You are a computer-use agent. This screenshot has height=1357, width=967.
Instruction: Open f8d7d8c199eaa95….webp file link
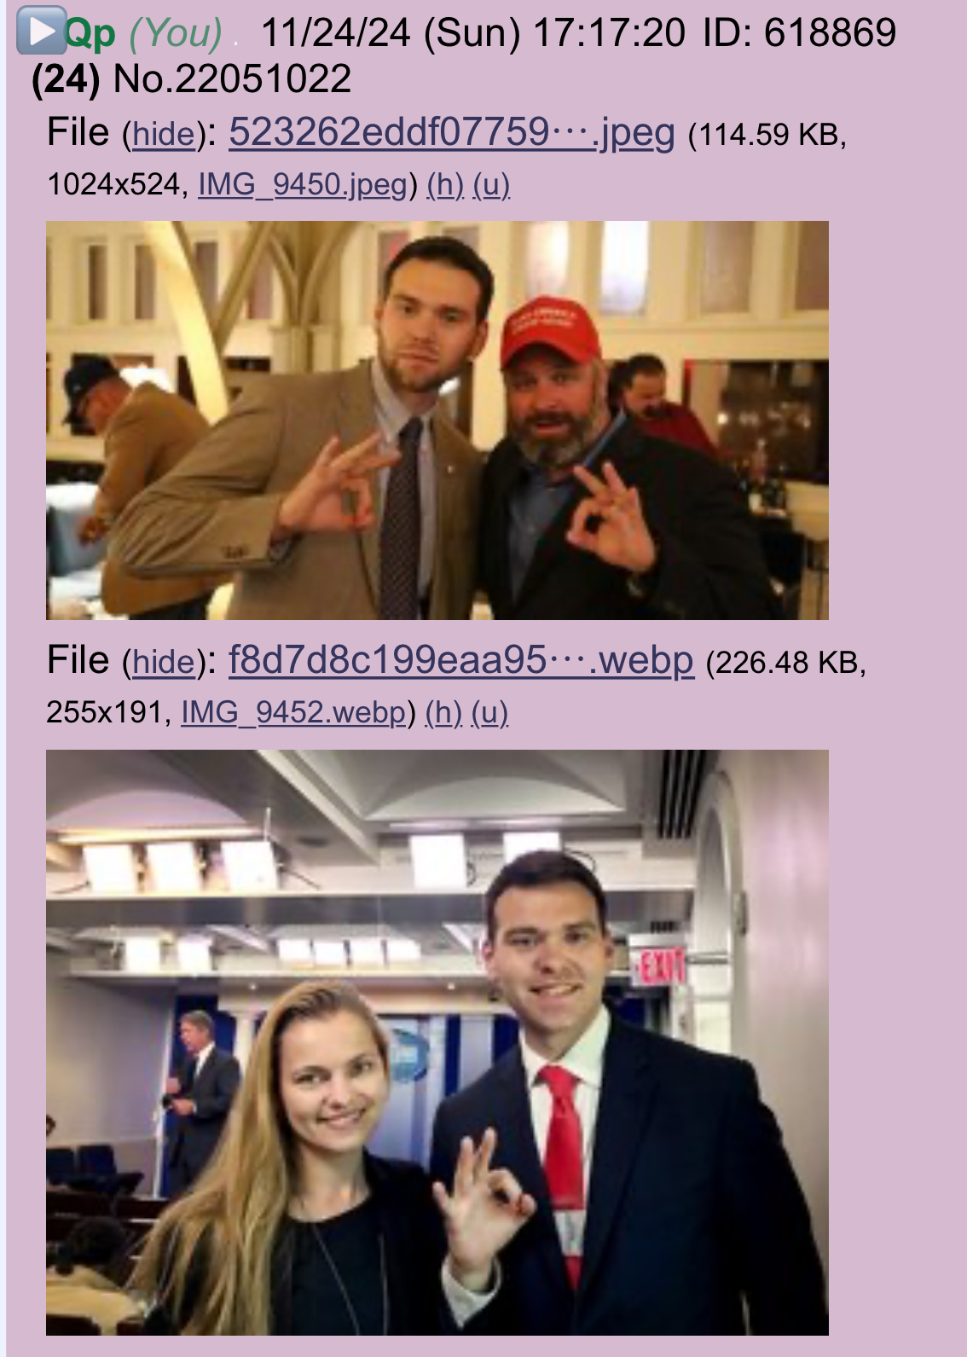[461, 660]
